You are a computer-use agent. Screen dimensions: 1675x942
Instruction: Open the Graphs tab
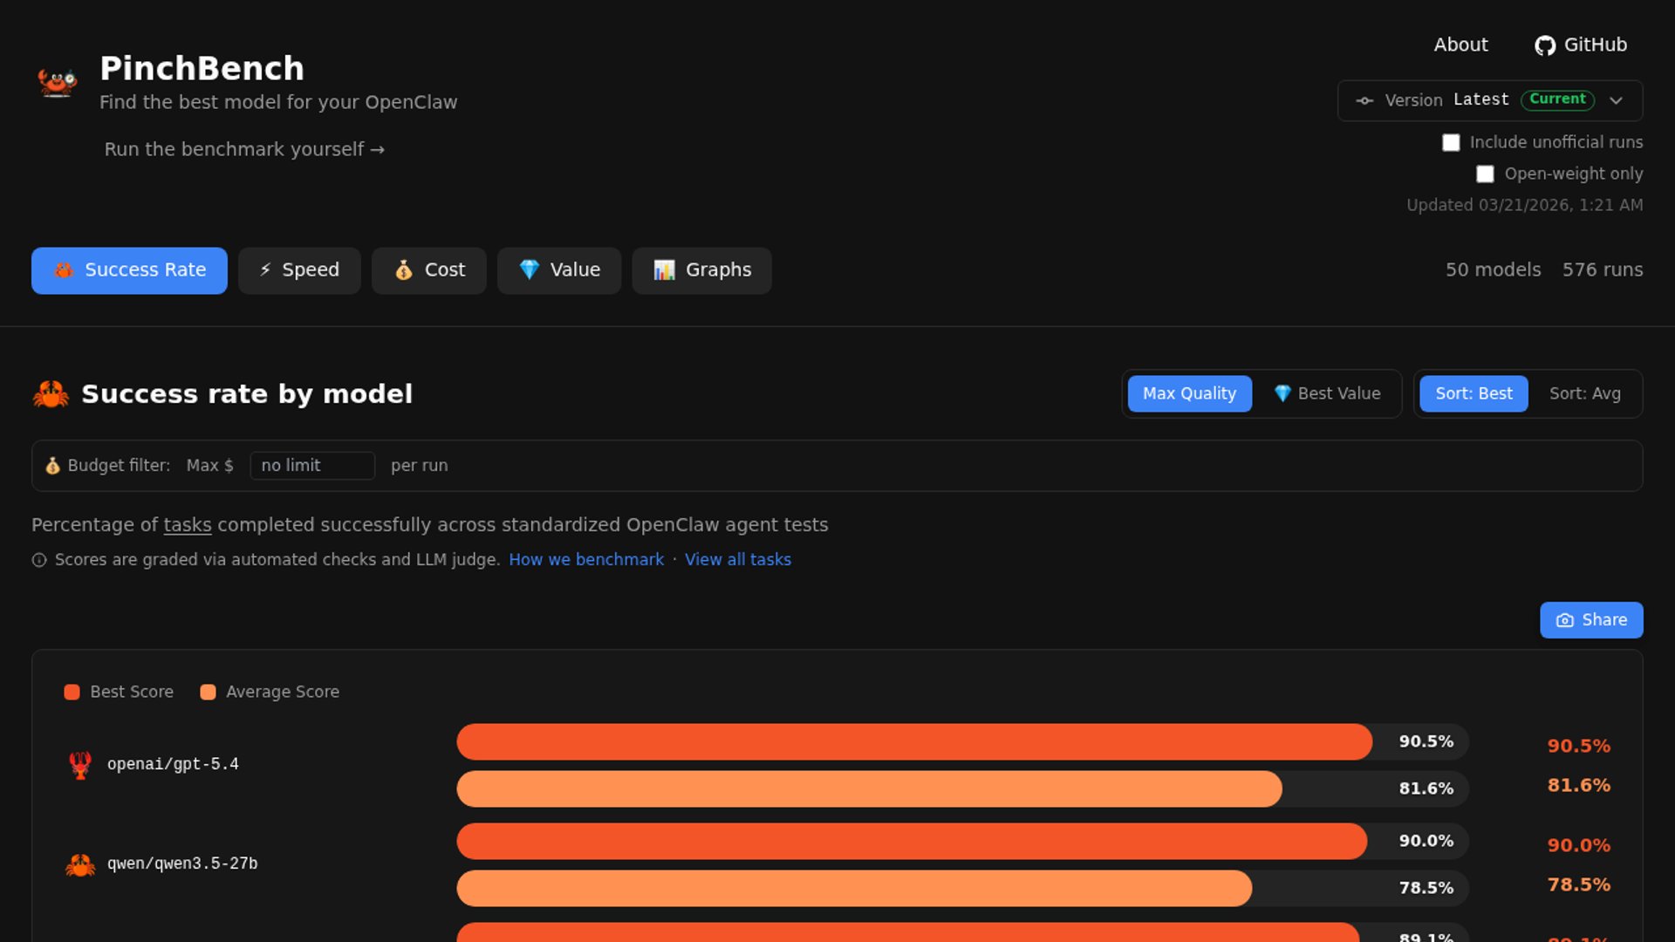(x=701, y=270)
